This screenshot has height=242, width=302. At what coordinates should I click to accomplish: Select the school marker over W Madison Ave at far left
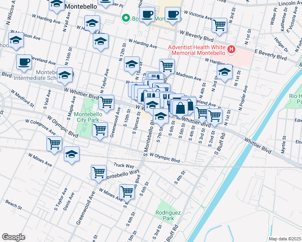(x=16, y=42)
